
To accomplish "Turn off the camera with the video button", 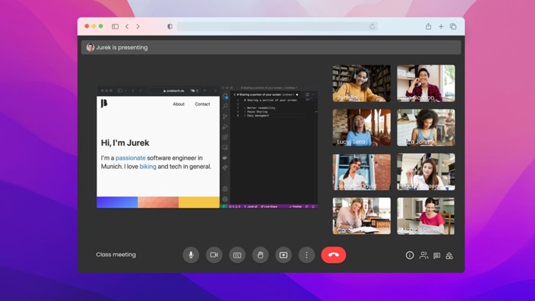I will click(x=214, y=255).
